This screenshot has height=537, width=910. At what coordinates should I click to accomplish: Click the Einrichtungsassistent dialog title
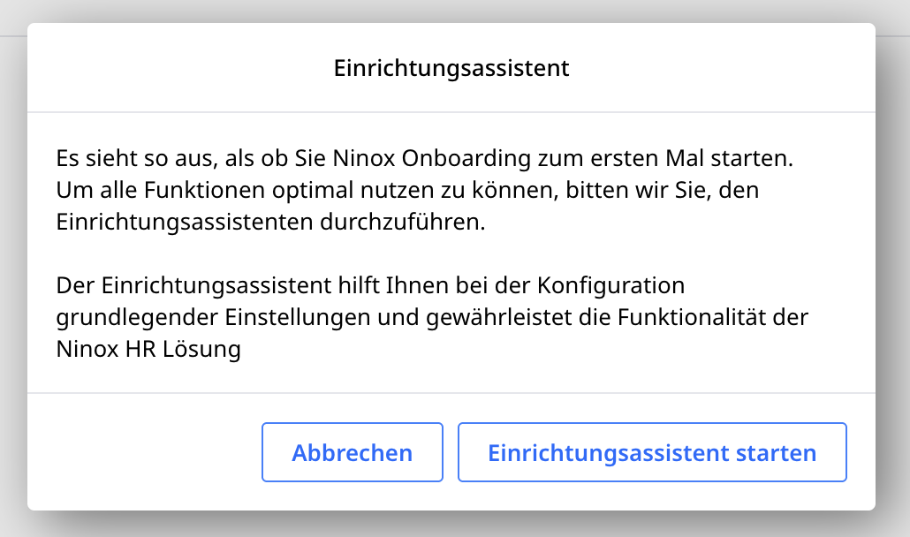451,69
